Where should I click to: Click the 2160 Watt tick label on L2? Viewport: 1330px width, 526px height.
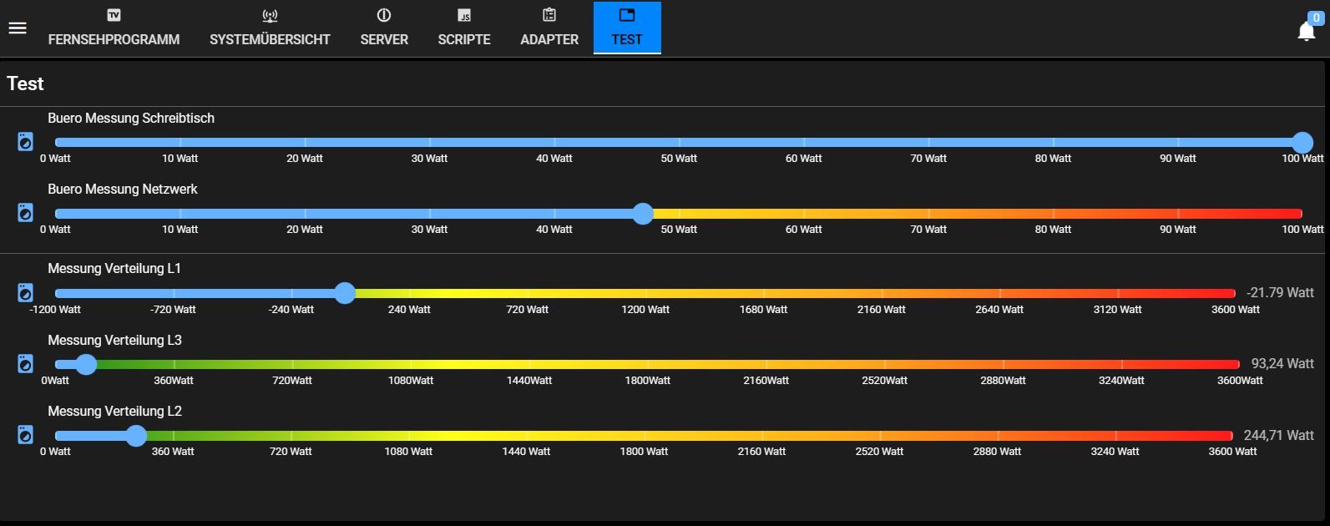(x=761, y=452)
